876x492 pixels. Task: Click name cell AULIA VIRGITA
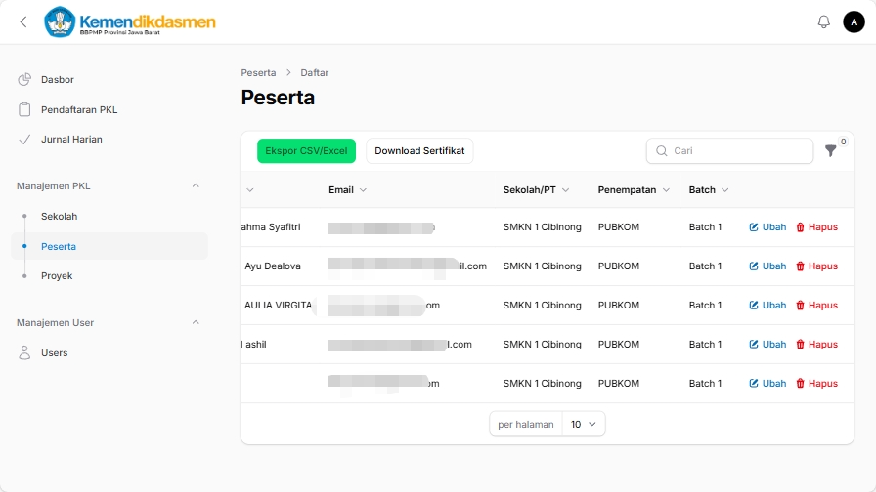[x=277, y=306]
